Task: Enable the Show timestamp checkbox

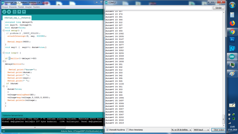Action: click(127, 130)
